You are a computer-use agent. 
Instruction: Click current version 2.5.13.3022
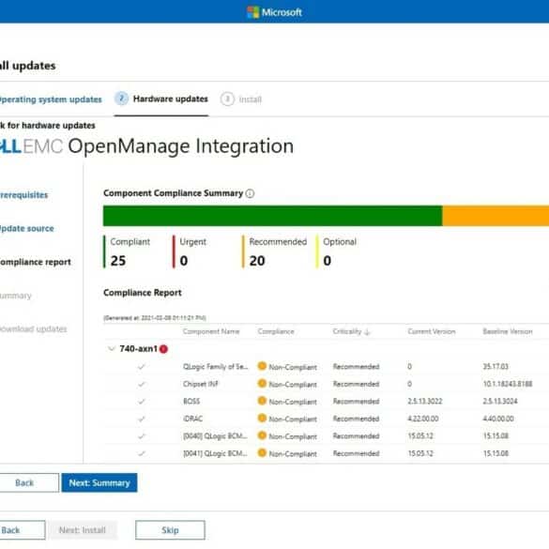click(x=425, y=402)
